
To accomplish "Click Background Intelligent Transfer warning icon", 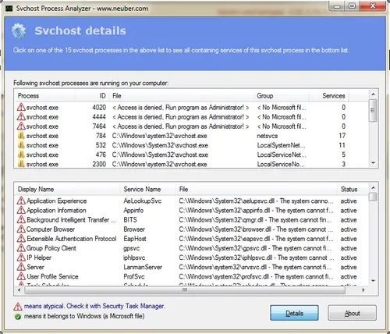I will point(21,219).
